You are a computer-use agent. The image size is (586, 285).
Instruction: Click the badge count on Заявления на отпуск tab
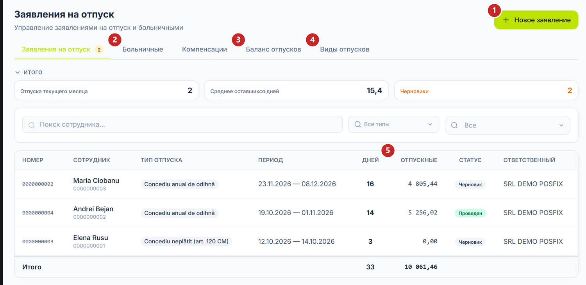pyautogui.click(x=99, y=50)
